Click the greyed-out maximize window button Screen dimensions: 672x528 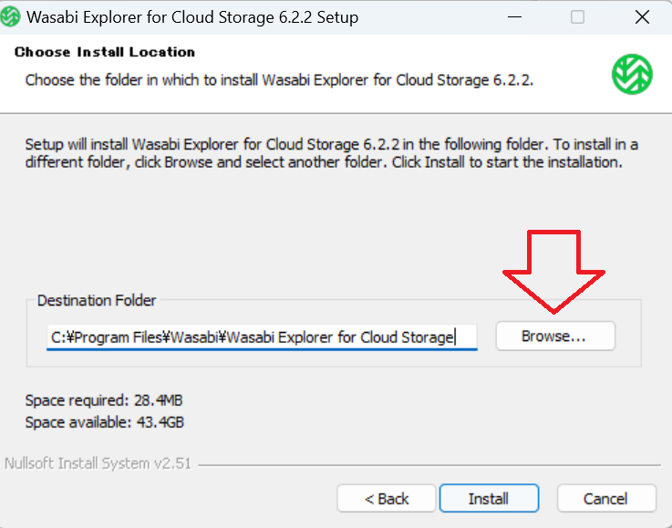[577, 17]
